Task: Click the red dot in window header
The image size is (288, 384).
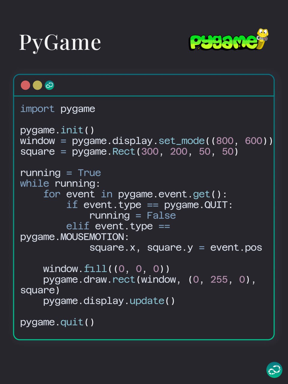Action: click(25, 85)
